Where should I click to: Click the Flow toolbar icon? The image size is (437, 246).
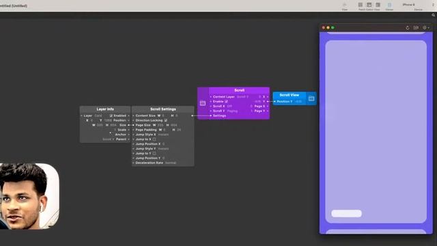click(x=345, y=5)
